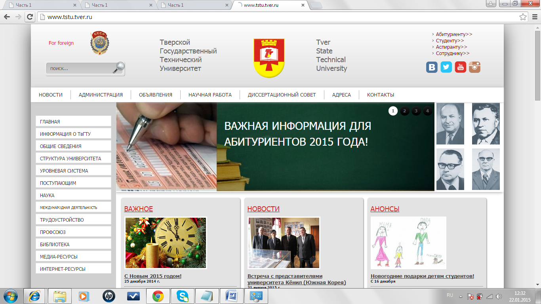541x304 pixels.
Task: Open НОВОСТИ in top navigation
Action: coord(51,95)
